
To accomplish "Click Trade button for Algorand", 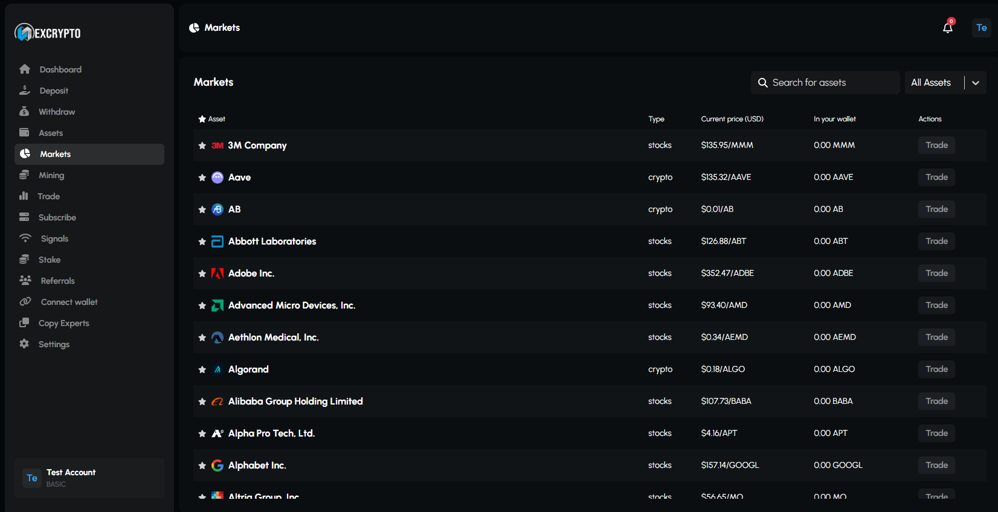I will pyautogui.click(x=936, y=369).
